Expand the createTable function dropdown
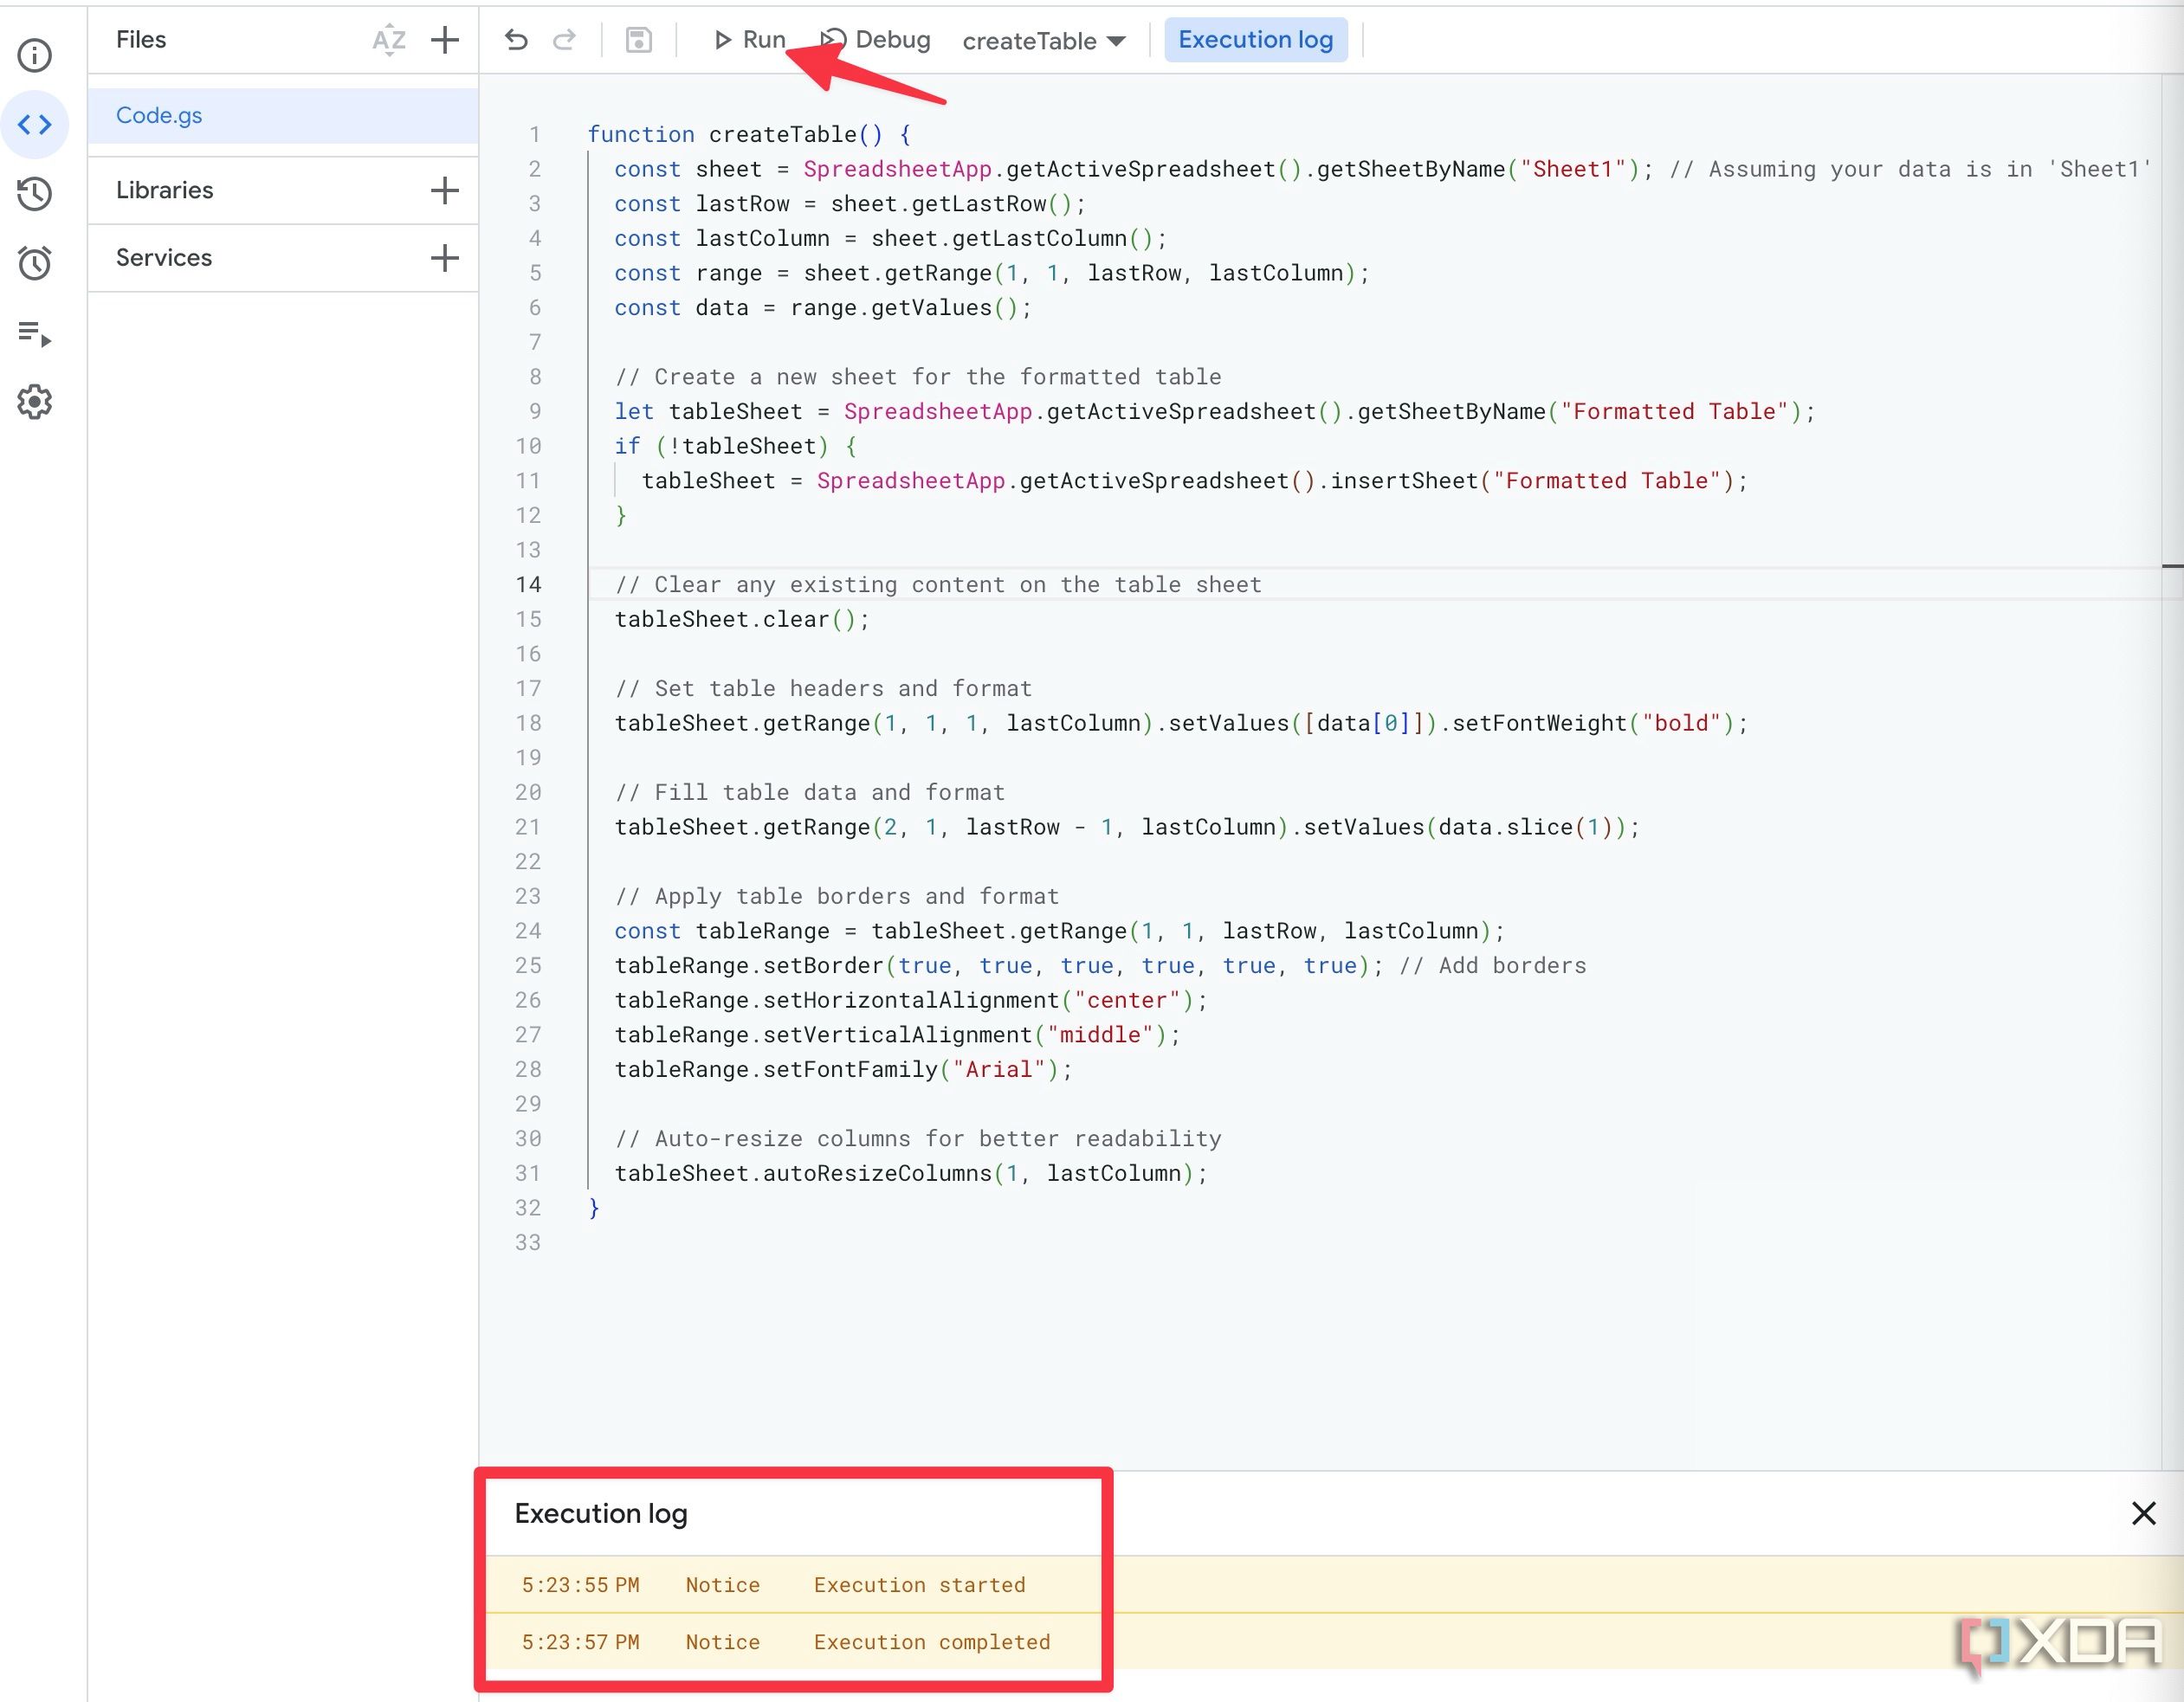The image size is (2184, 1702). [x=1122, y=39]
